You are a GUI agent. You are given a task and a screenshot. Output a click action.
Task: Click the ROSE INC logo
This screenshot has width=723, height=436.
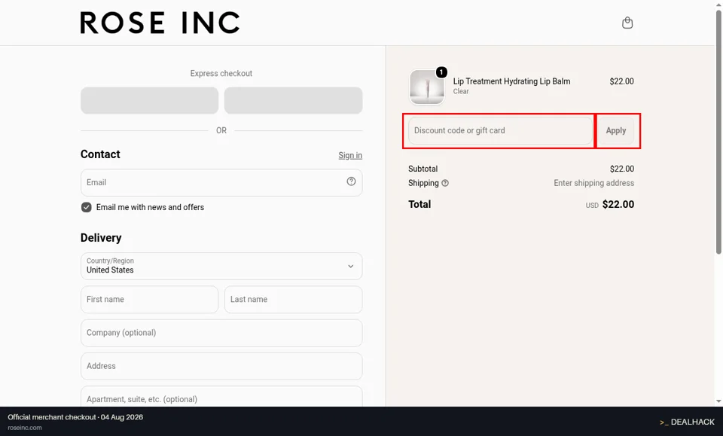(160, 23)
